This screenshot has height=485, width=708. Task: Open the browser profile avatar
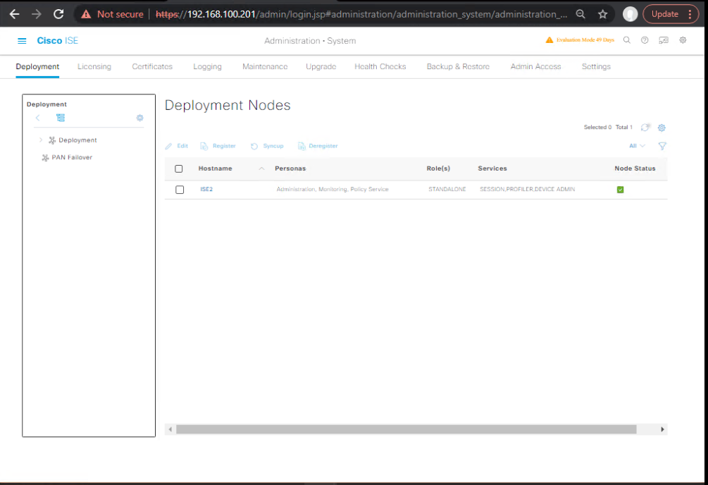(631, 14)
